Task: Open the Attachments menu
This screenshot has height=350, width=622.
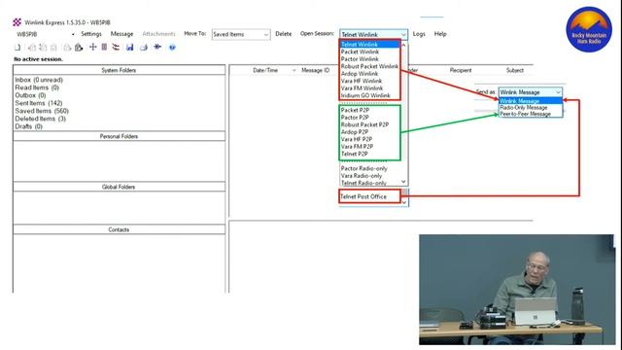Action: [x=158, y=34]
